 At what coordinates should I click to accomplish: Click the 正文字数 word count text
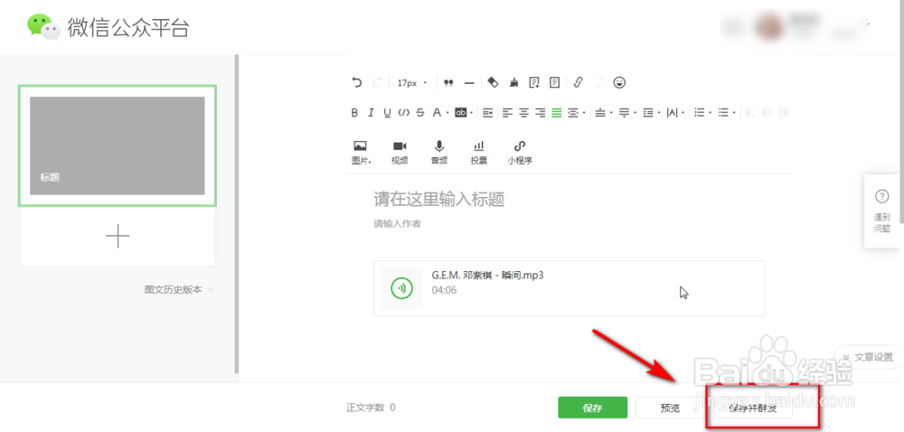[371, 408]
